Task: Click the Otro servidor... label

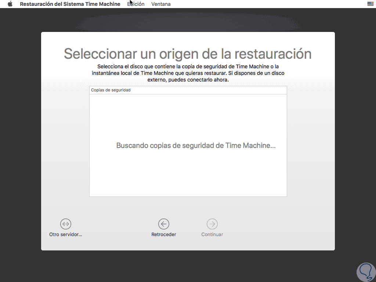Action: 66,235
